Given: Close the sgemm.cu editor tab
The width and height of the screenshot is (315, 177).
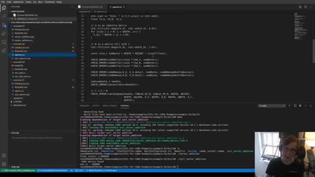Looking at the screenshot, I should 124,7.
